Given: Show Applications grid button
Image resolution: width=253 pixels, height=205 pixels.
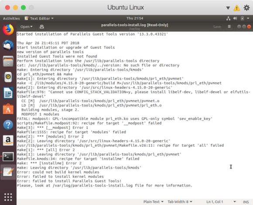Looking at the screenshot, I should (x=8, y=197).
